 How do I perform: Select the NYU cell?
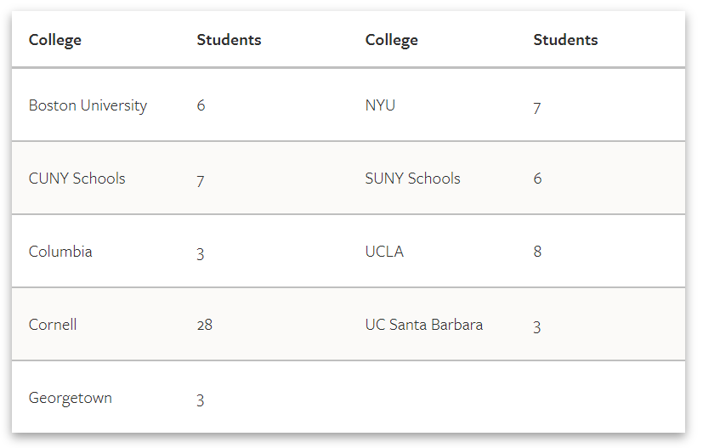380,105
